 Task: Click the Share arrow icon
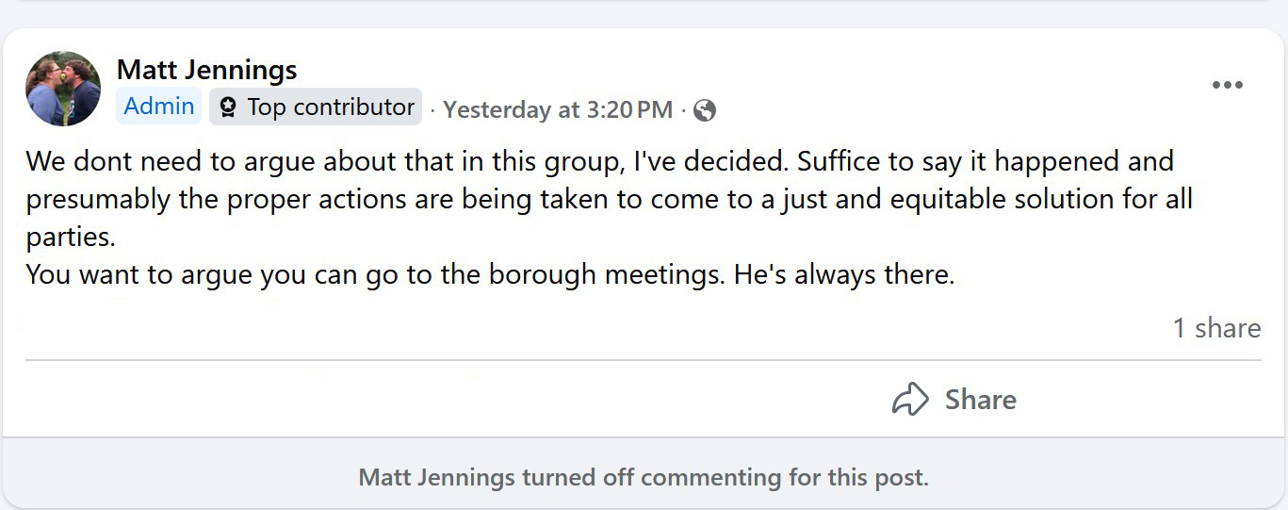tap(910, 400)
